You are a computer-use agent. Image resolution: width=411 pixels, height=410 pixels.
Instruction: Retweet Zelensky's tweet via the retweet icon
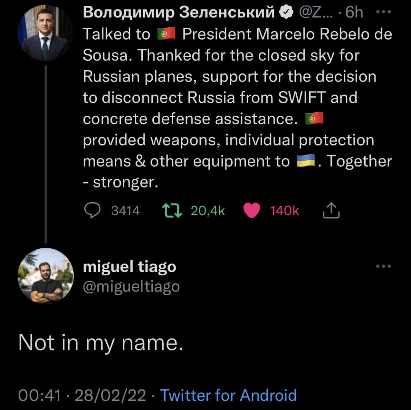click(x=171, y=211)
